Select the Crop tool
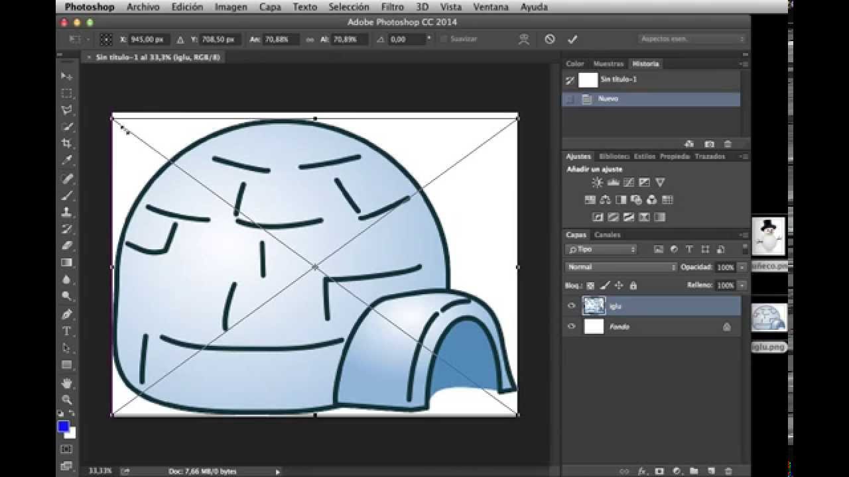Screen dimensions: 849x477 (x=66, y=143)
